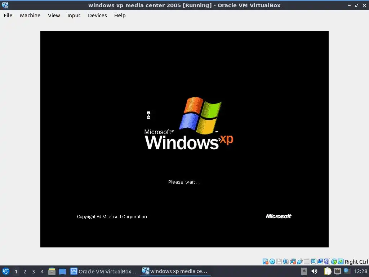Open the Devices menu
The height and width of the screenshot is (277, 369).
click(x=97, y=16)
